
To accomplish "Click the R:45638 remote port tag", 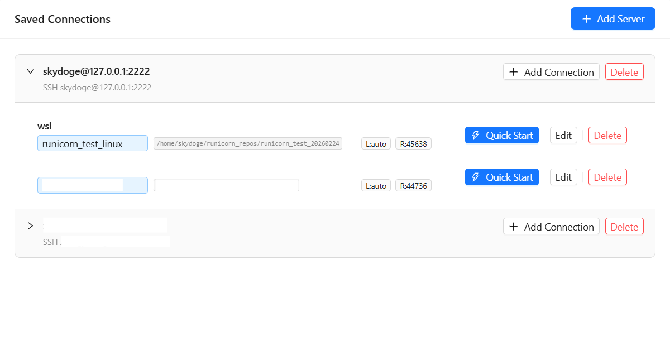I will point(413,144).
